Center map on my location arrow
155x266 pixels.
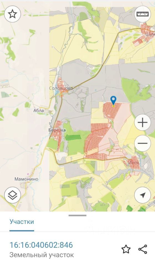143,195
